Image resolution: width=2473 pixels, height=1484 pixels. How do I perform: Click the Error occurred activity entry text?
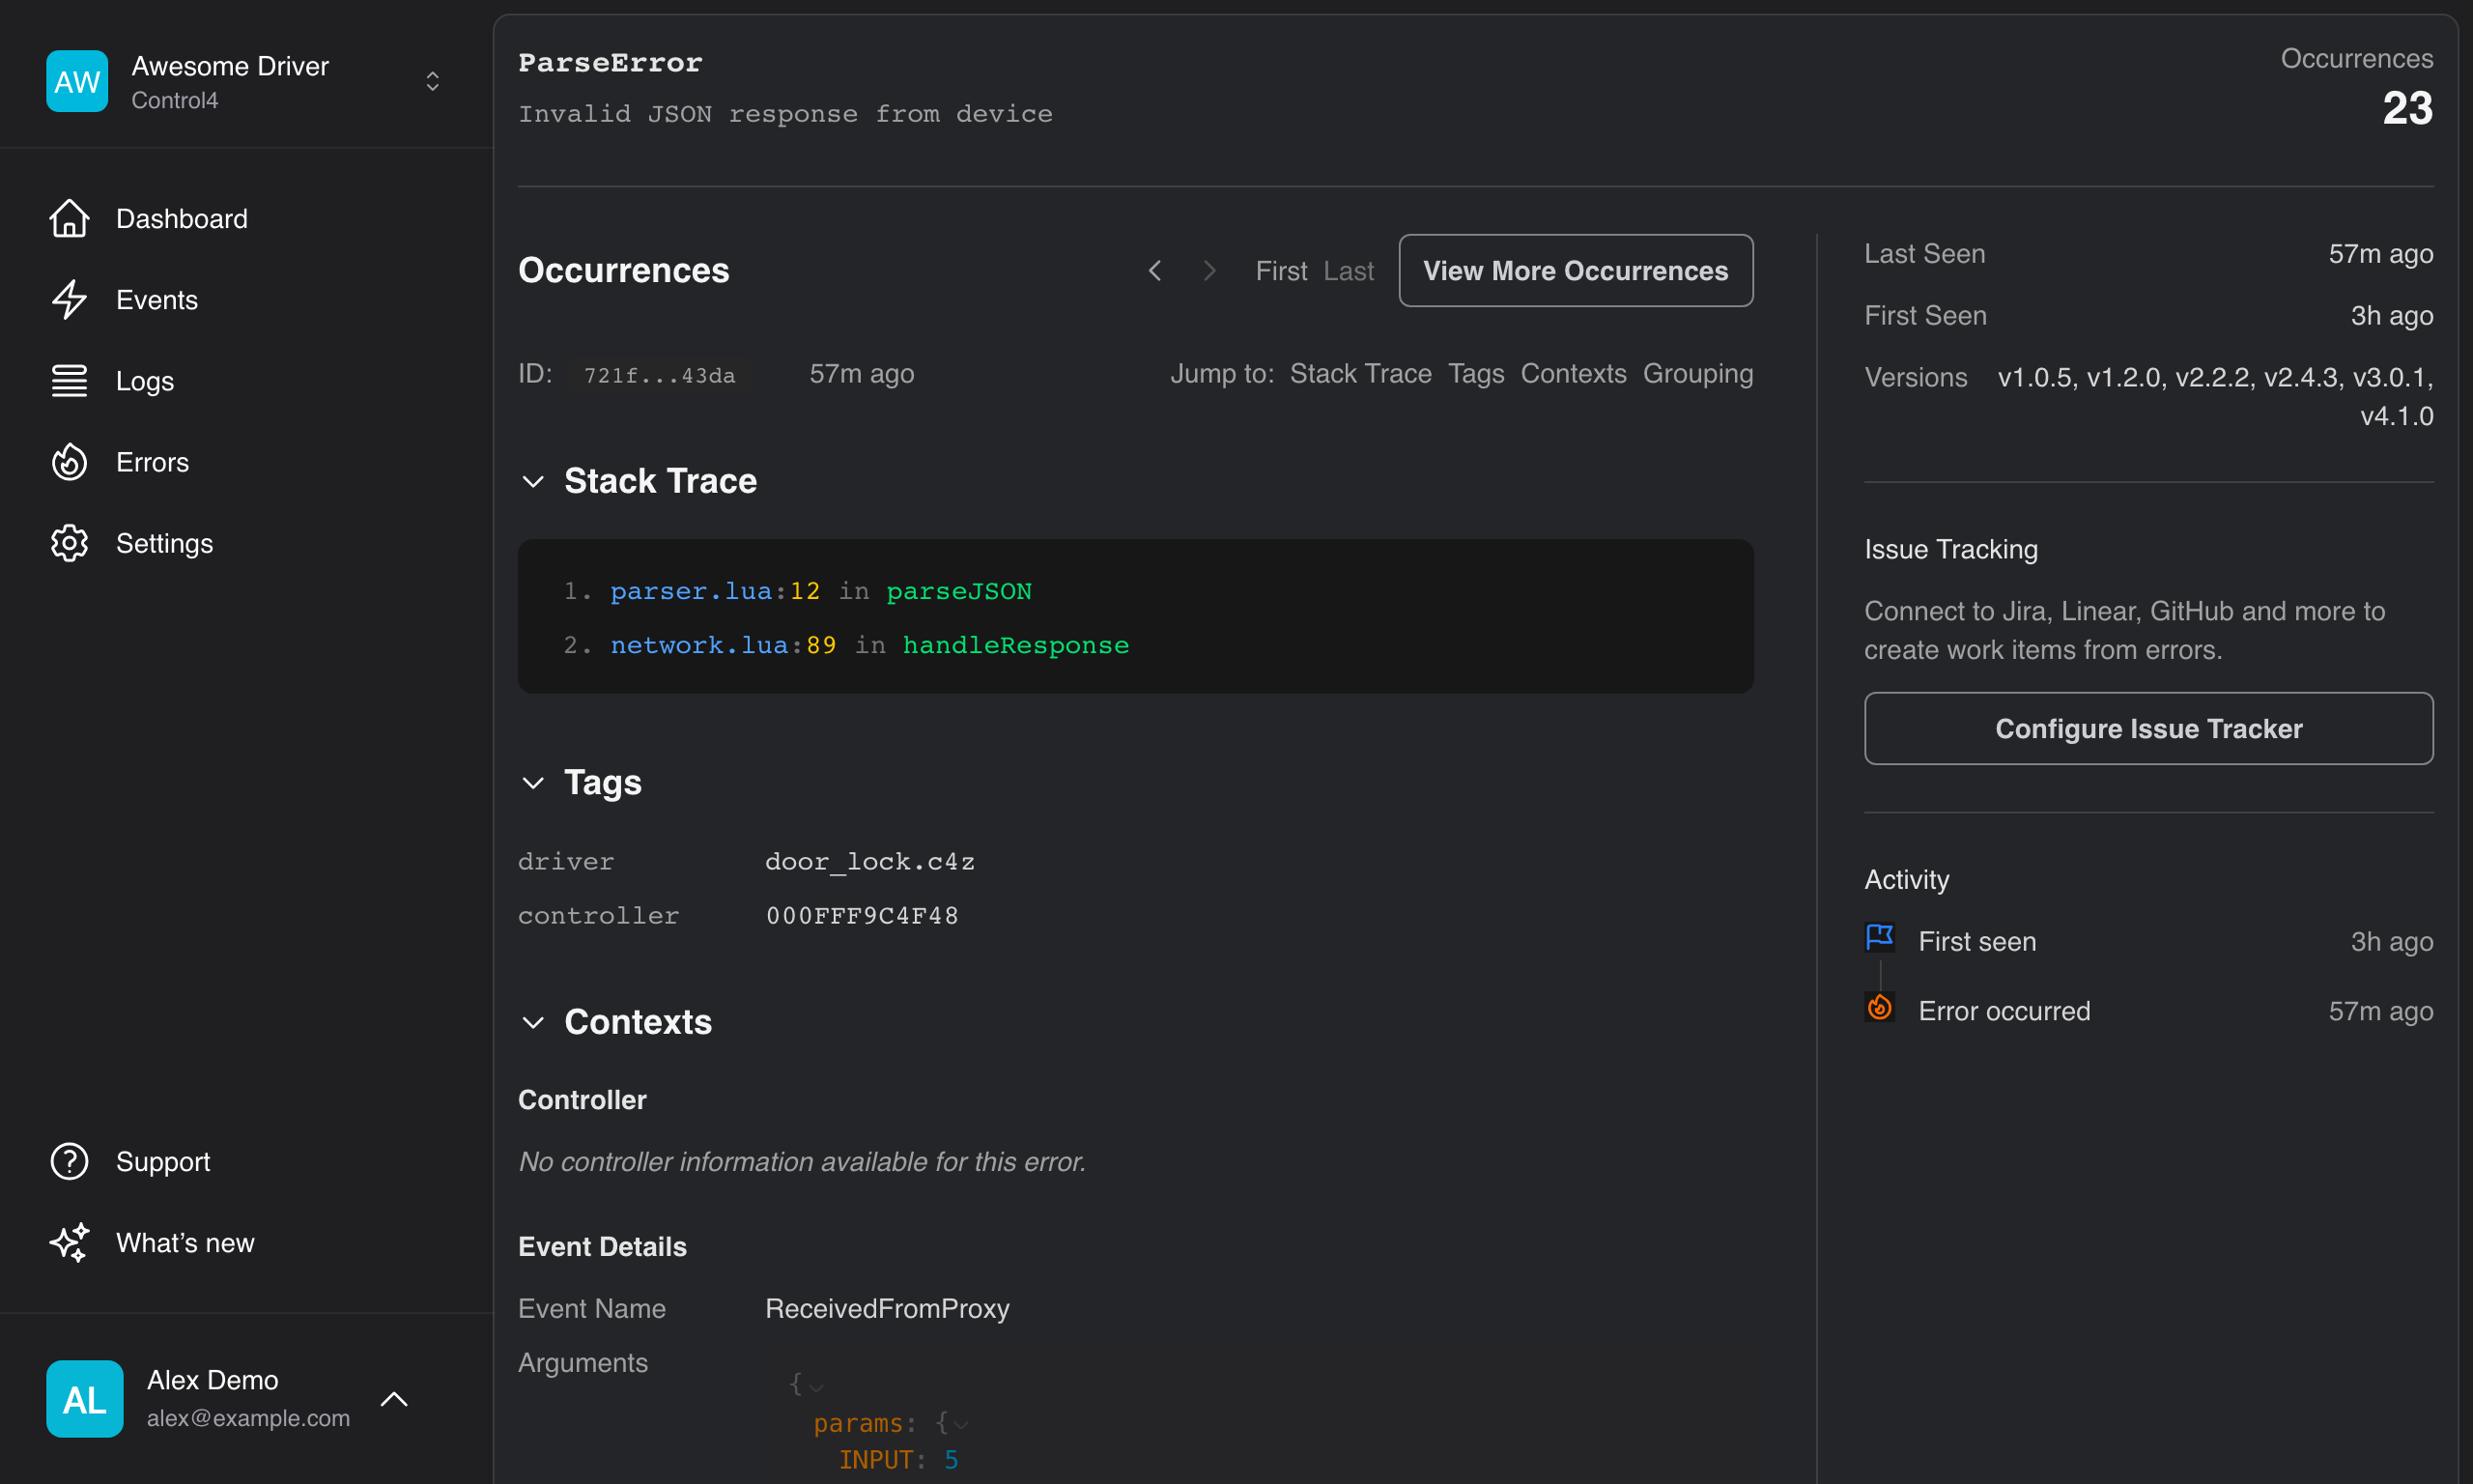(2004, 1010)
